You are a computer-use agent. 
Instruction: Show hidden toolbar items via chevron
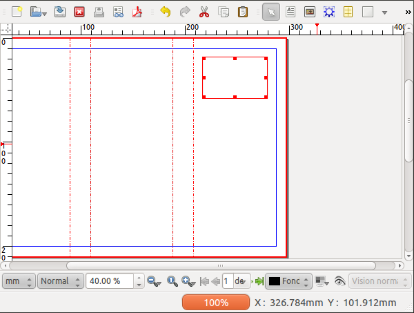pos(407,12)
